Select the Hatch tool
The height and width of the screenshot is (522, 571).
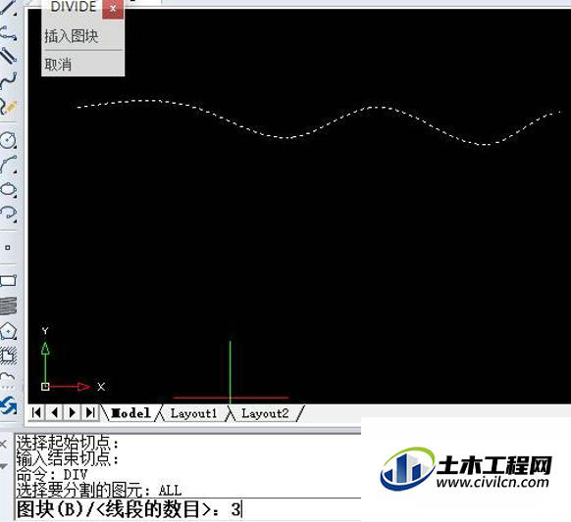(8, 356)
